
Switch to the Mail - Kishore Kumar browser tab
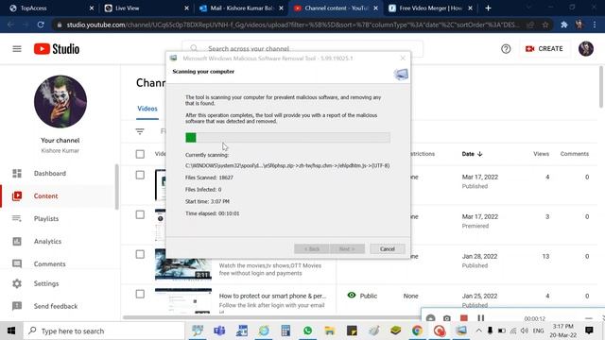[x=241, y=8]
